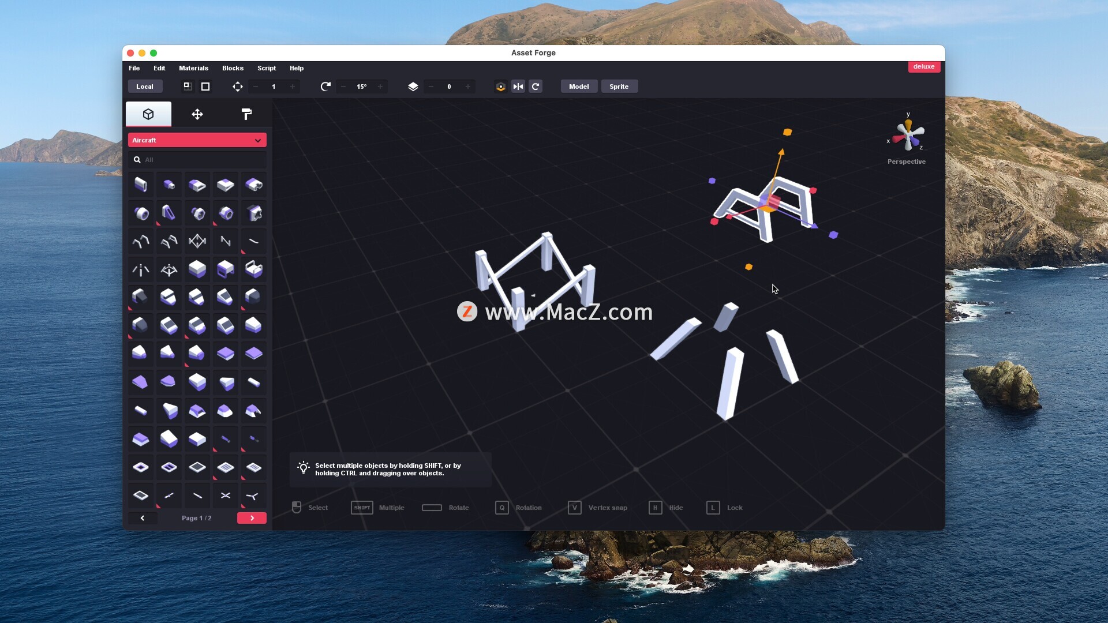The image size is (1108, 623).
Task: Click the block search field labeled All
Action: 197,160
